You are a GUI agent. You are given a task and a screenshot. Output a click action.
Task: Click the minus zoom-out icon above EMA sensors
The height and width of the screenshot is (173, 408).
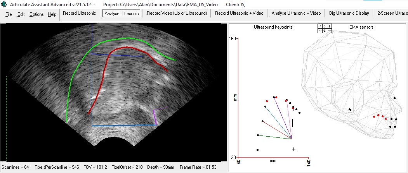pyautogui.click(x=329, y=31)
